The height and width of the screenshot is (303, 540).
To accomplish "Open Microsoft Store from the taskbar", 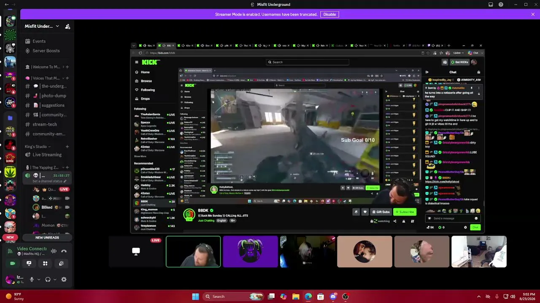I will click(321, 297).
